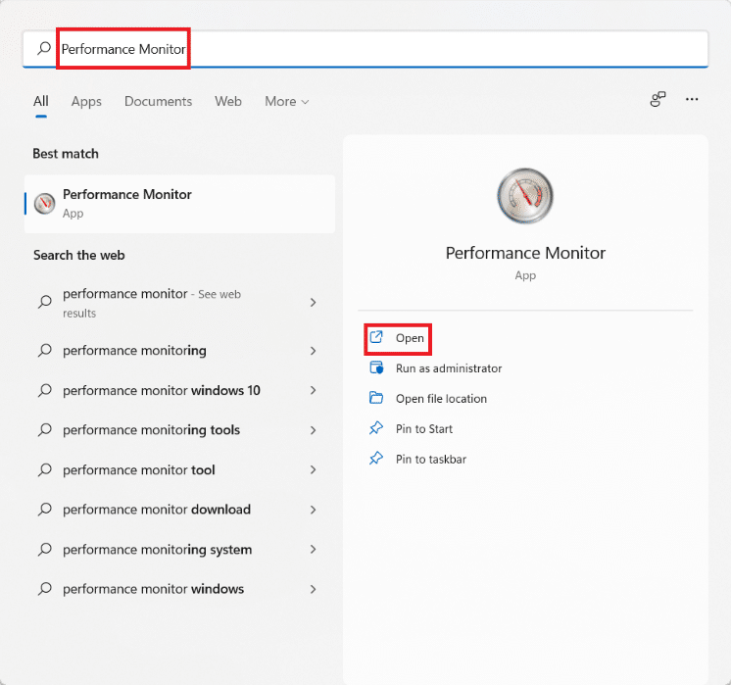The image size is (731, 685).
Task: Click the search magnifier icon in search box
Action: click(x=43, y=48)
